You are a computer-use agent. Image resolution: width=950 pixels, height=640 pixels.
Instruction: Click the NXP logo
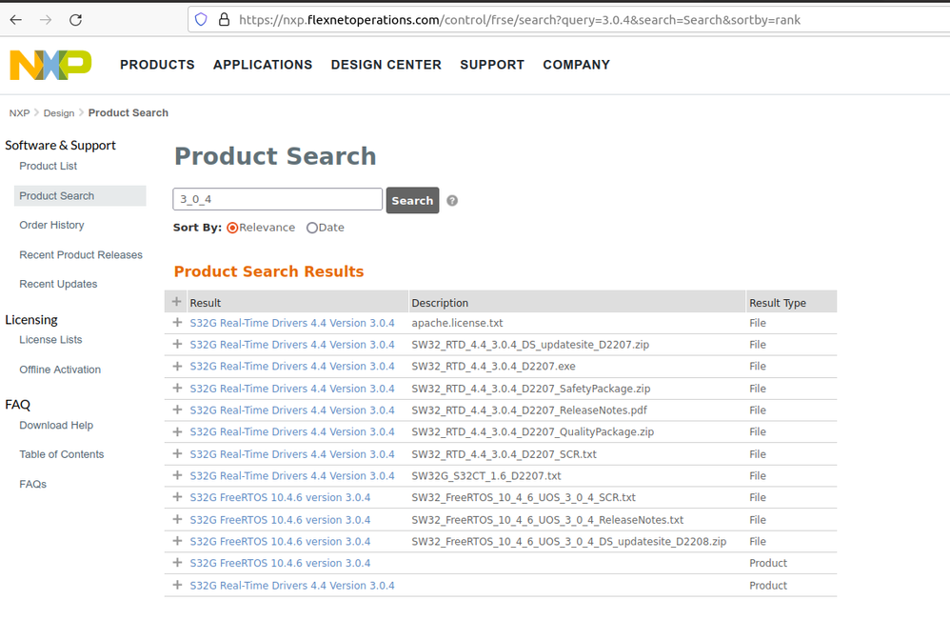(x=50, y=65)
